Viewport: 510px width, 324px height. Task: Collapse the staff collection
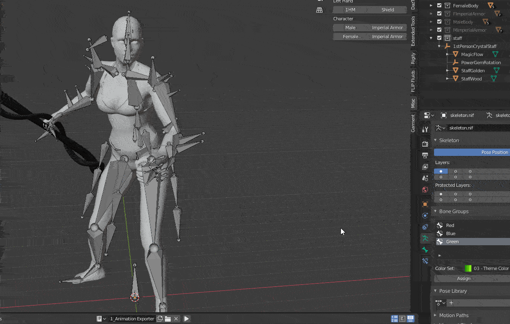pyautogui.click(x=431, y=38)
